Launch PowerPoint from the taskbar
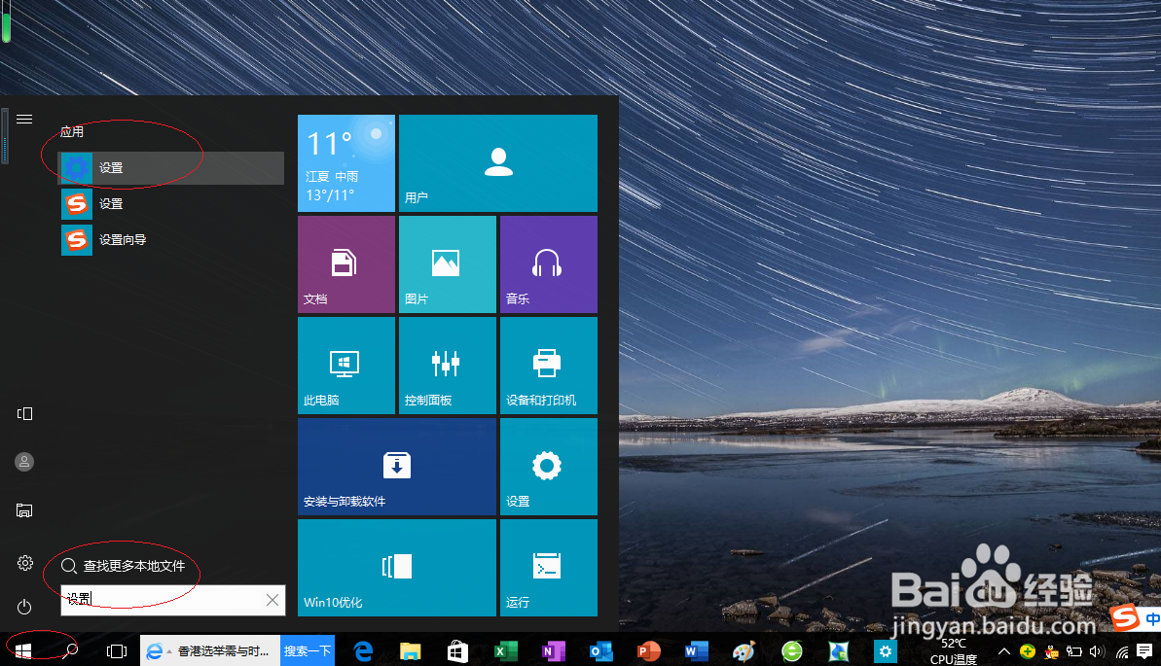Image resolution: width=1161 pixels, height=666 pixels. 648,651
